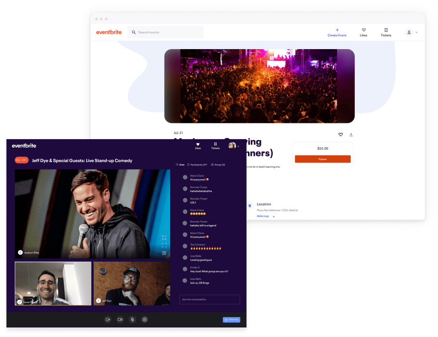
Task: Unmute the microphone
Action: pos(132,319)
